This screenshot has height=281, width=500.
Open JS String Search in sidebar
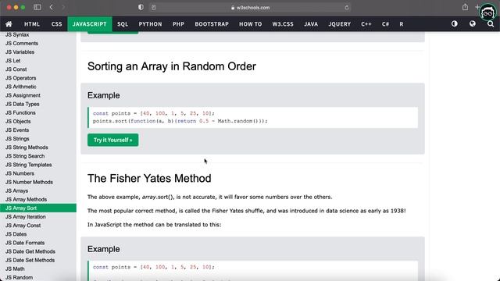coord(25,156)
